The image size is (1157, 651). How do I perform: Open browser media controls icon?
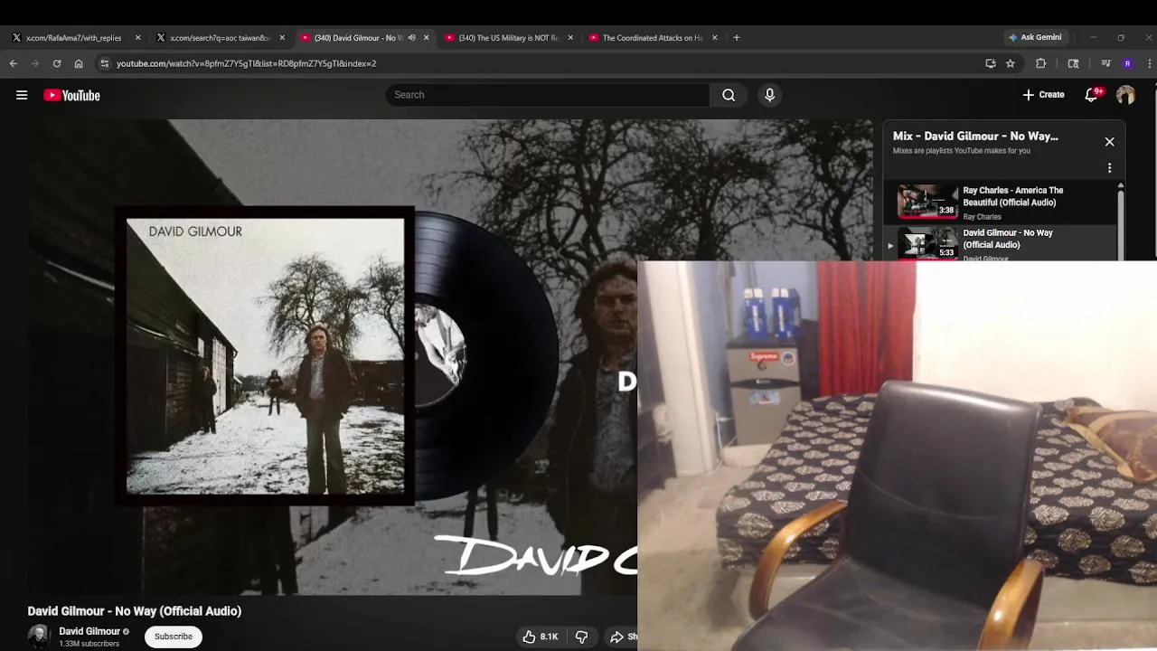[x=1105, y=63]
